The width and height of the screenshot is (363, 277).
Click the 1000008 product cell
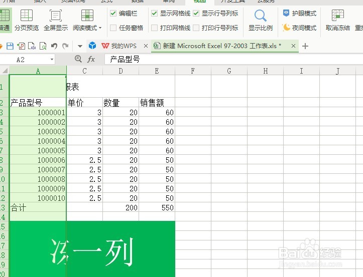pos(38,179)
